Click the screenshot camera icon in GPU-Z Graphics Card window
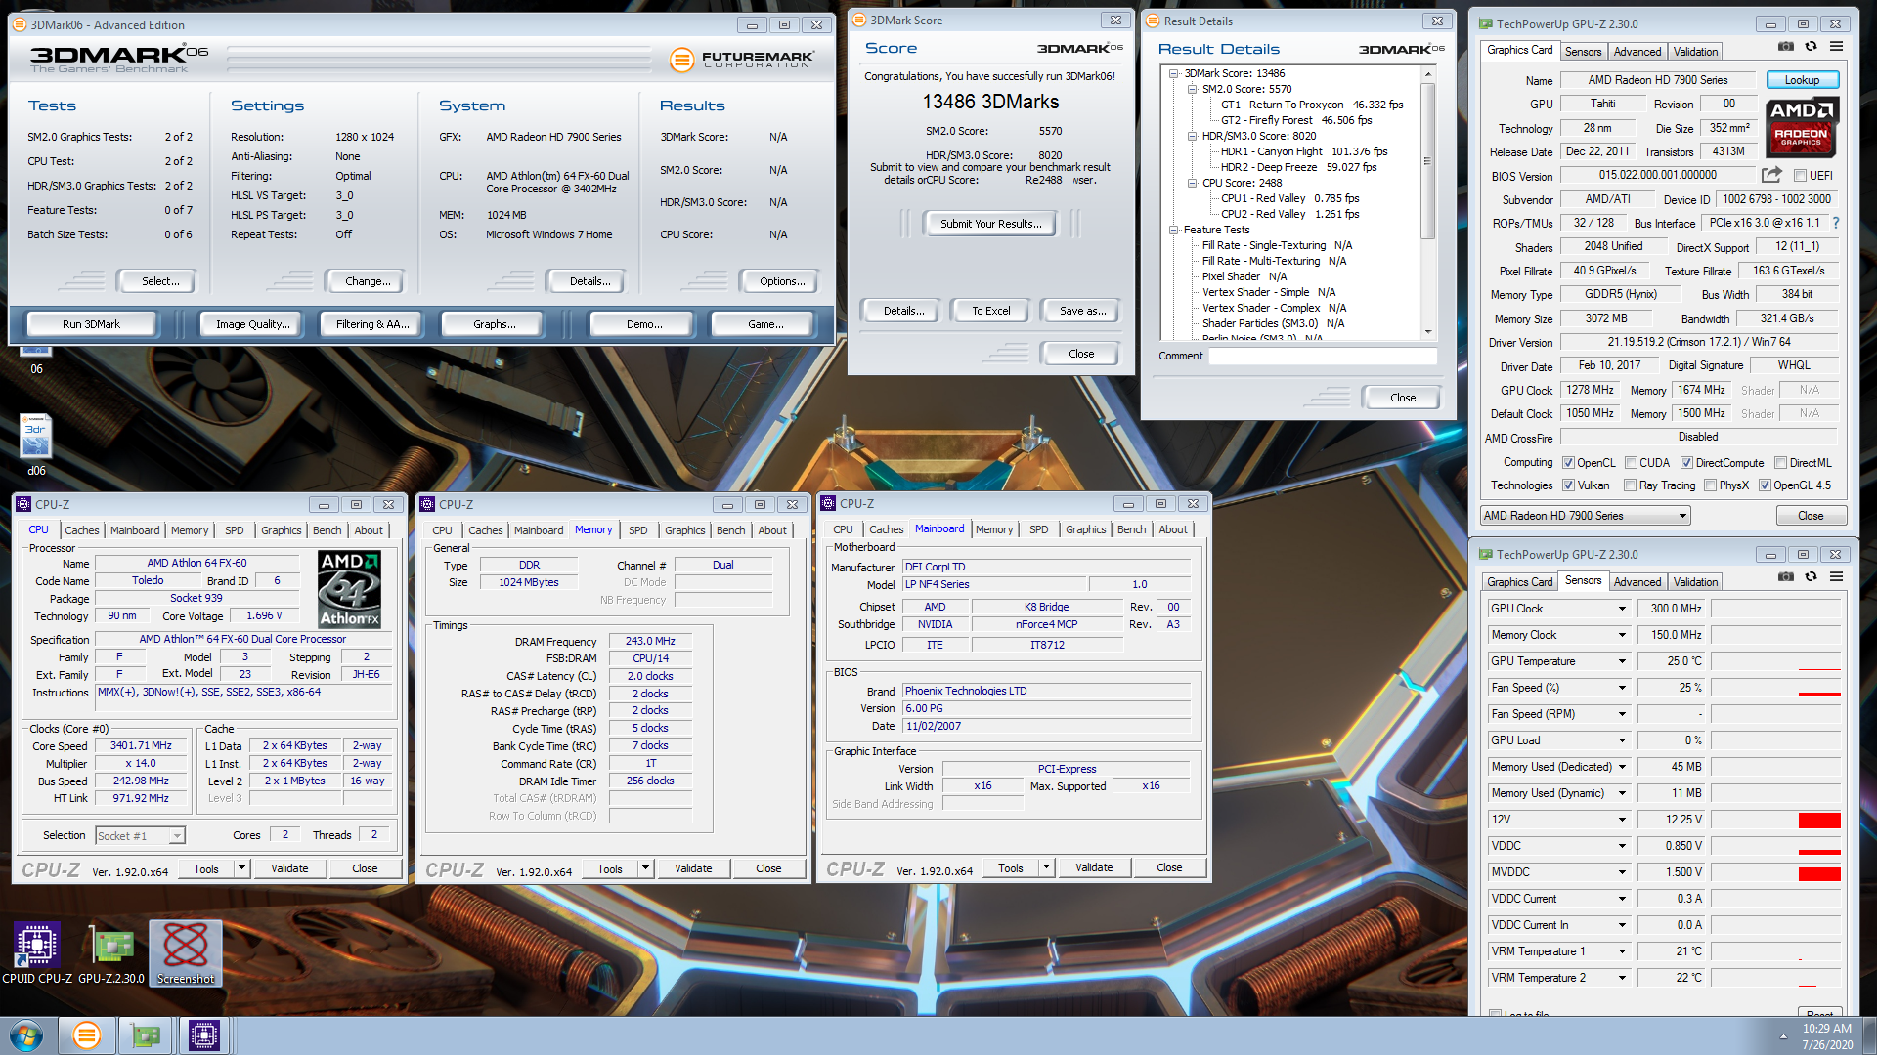This screenshot has width=1877, height=1055. pos(1786,46)
